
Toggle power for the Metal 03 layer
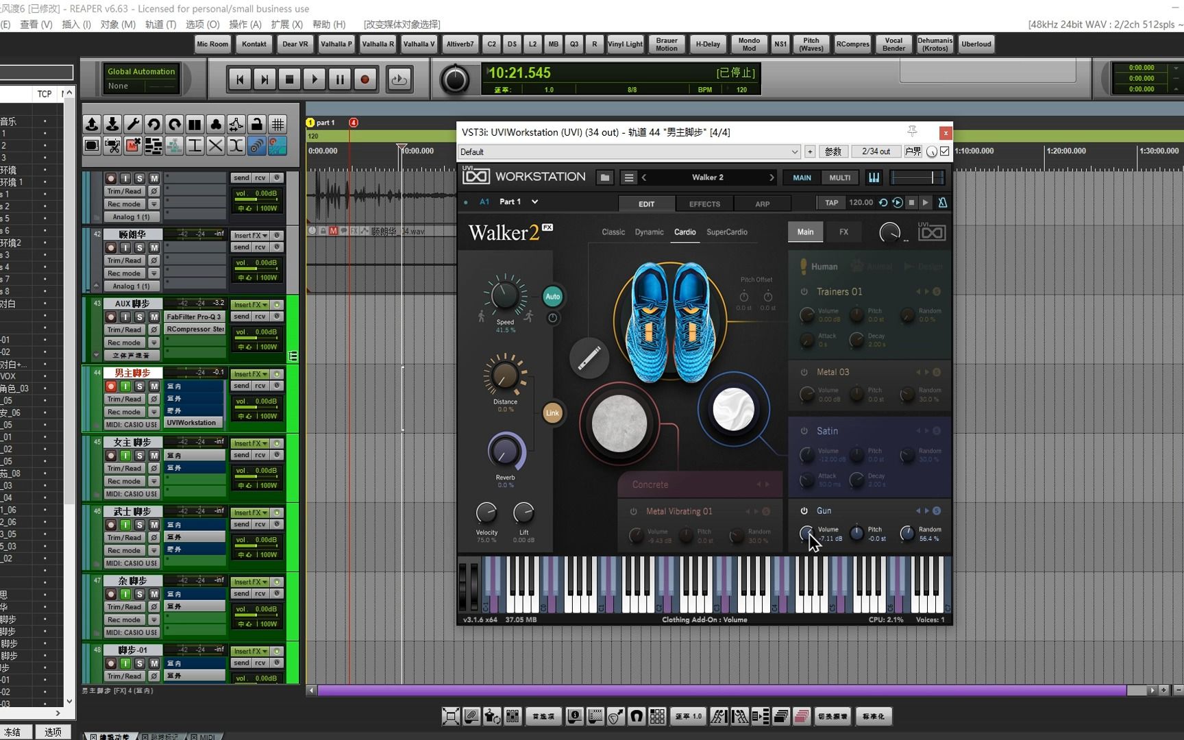coord(804,373)
